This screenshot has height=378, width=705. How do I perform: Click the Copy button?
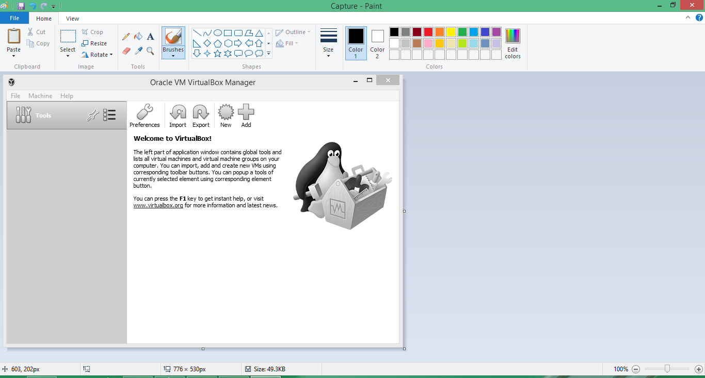[39, 43]
